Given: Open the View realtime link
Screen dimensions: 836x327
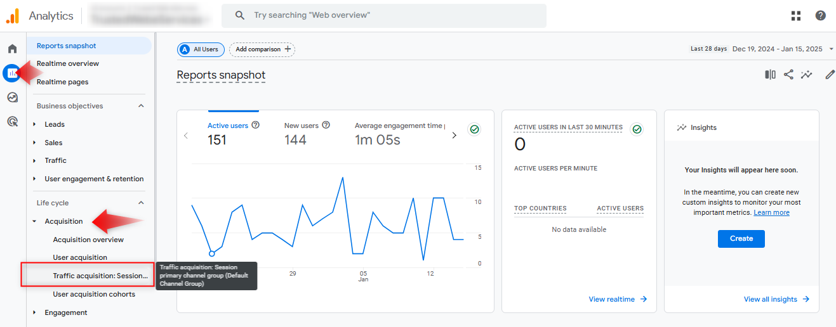Looking at the screenshot, I should 618,299.
